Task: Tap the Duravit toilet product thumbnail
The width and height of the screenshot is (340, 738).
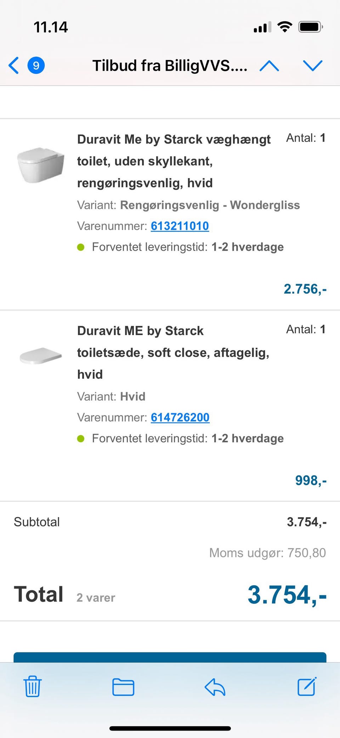Action: pyautogui.click(x=41, y=164)
